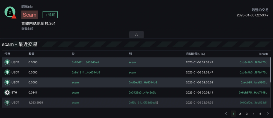Click the ETH token icon
Image resolution: width=273 pixels, height=118 pixels.
click(7, 93)
